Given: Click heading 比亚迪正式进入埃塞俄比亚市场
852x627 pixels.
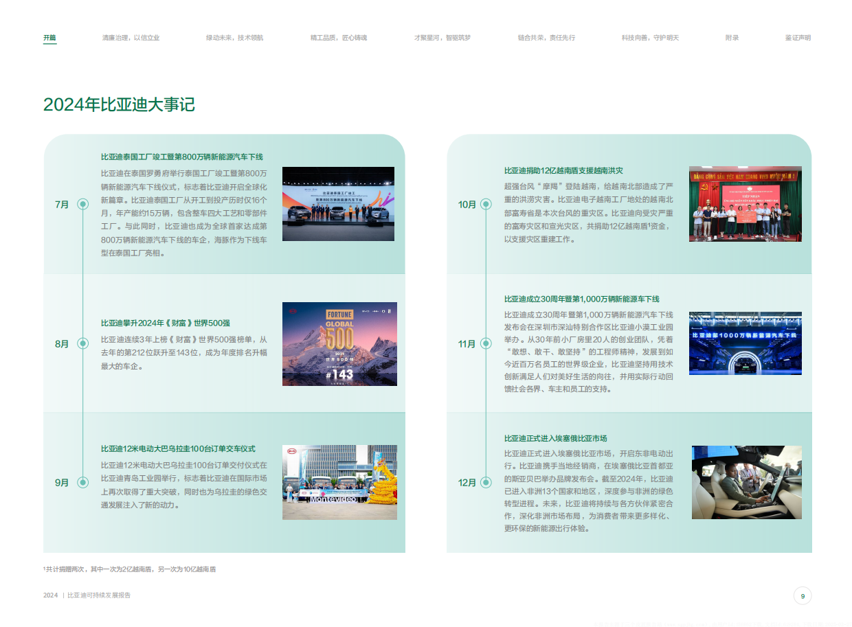Looking at the screenshot, I should 555,438.
